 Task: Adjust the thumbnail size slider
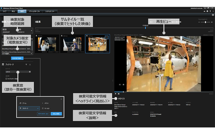205,22
